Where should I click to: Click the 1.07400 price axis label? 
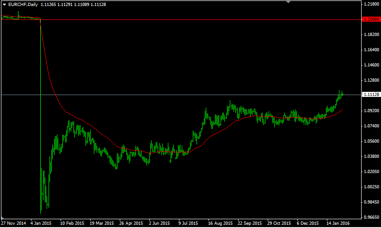371,126
